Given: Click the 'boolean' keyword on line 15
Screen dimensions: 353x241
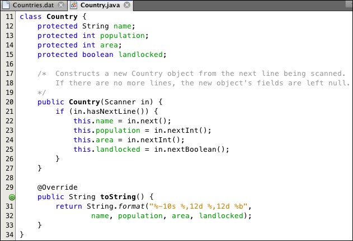Looking at the screenshot, I should (98, 55).
